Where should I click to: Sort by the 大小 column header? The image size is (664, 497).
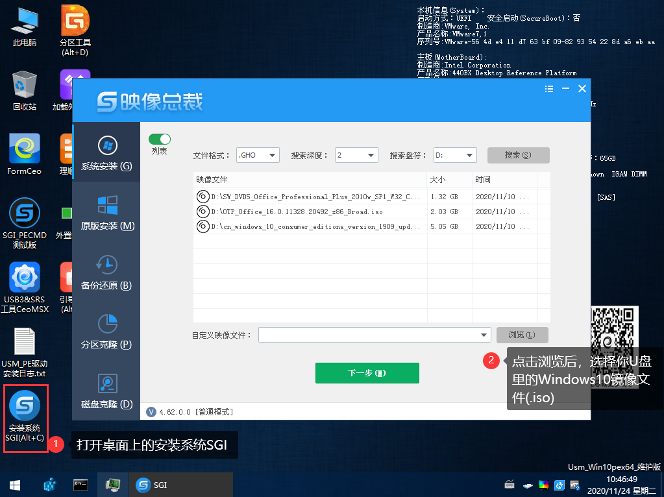click(450, 180)
